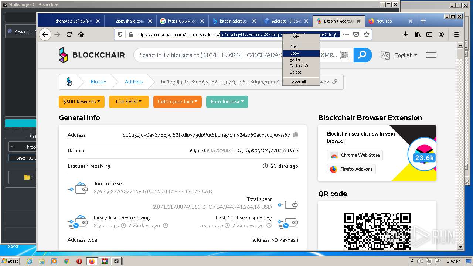473x266 pixels.
Task: Save page to Pocket
Action: 356,34
